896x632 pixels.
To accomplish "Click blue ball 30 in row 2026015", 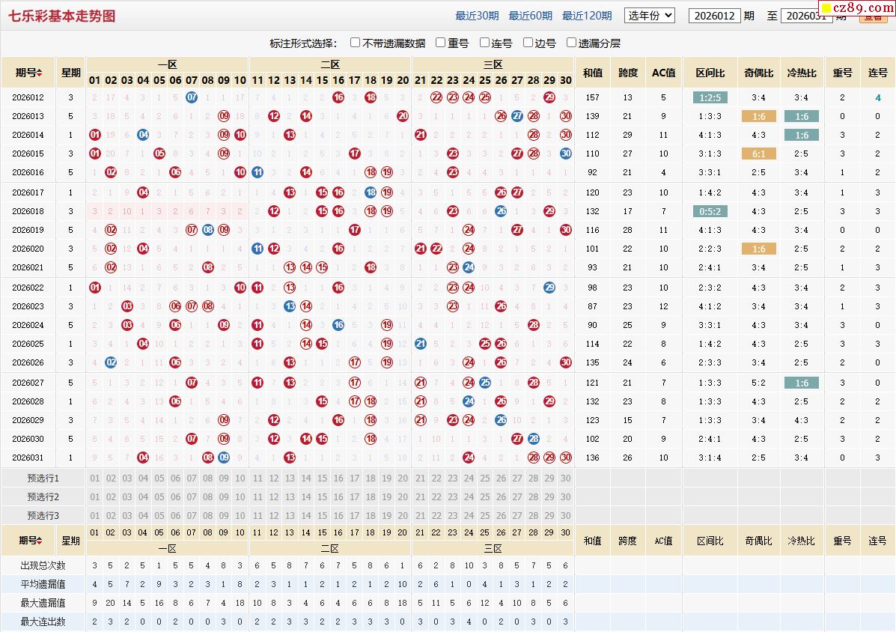I will [566, 154].
